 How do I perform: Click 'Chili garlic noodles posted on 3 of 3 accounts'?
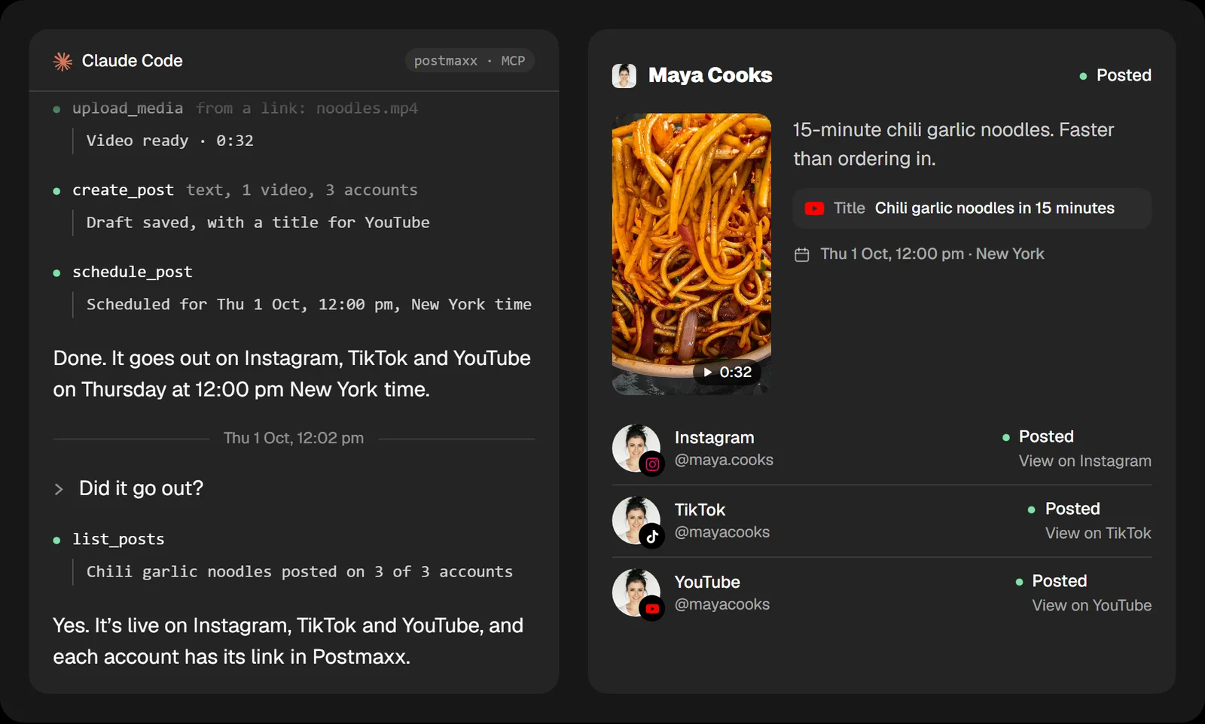click(x=299, y=572)
